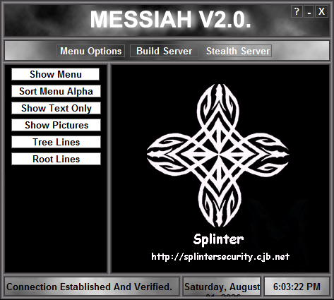This screenshot has height=300, width=334.
Task: Enable Show Text Only mode
Action: pos(56,108)
